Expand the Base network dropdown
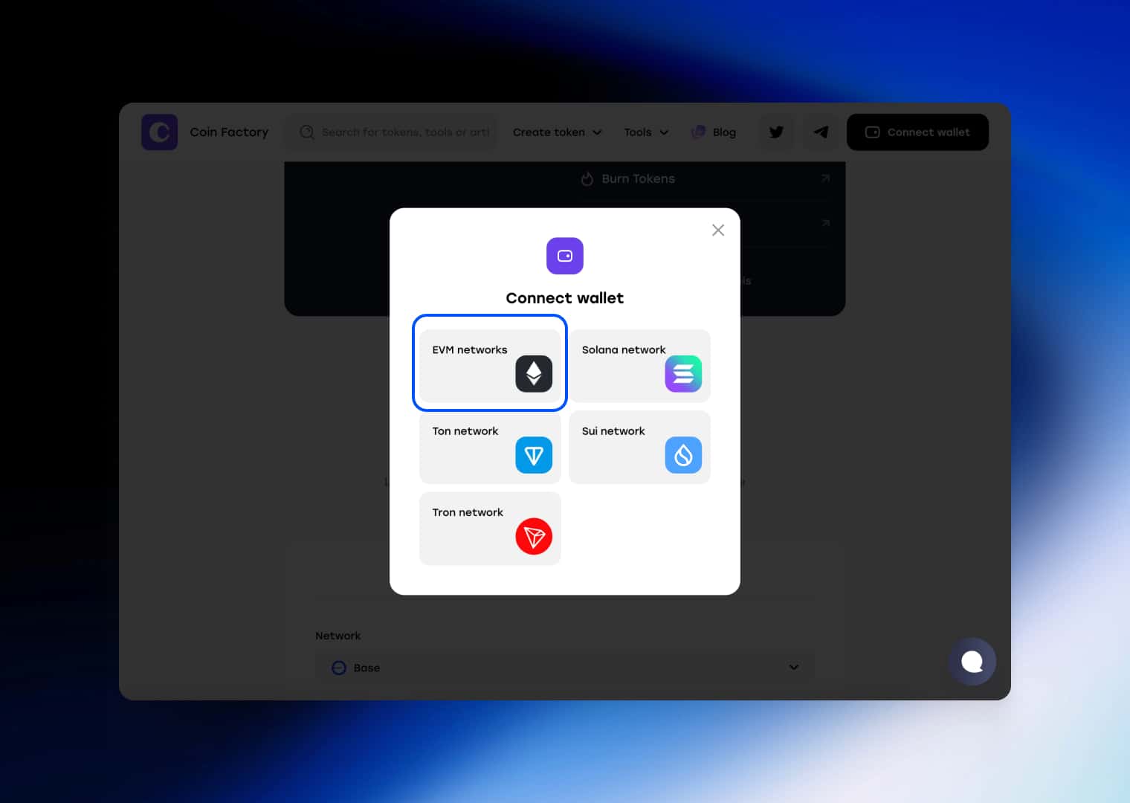The height and width of the screenshot is (803, 1130). coord(565,668)
